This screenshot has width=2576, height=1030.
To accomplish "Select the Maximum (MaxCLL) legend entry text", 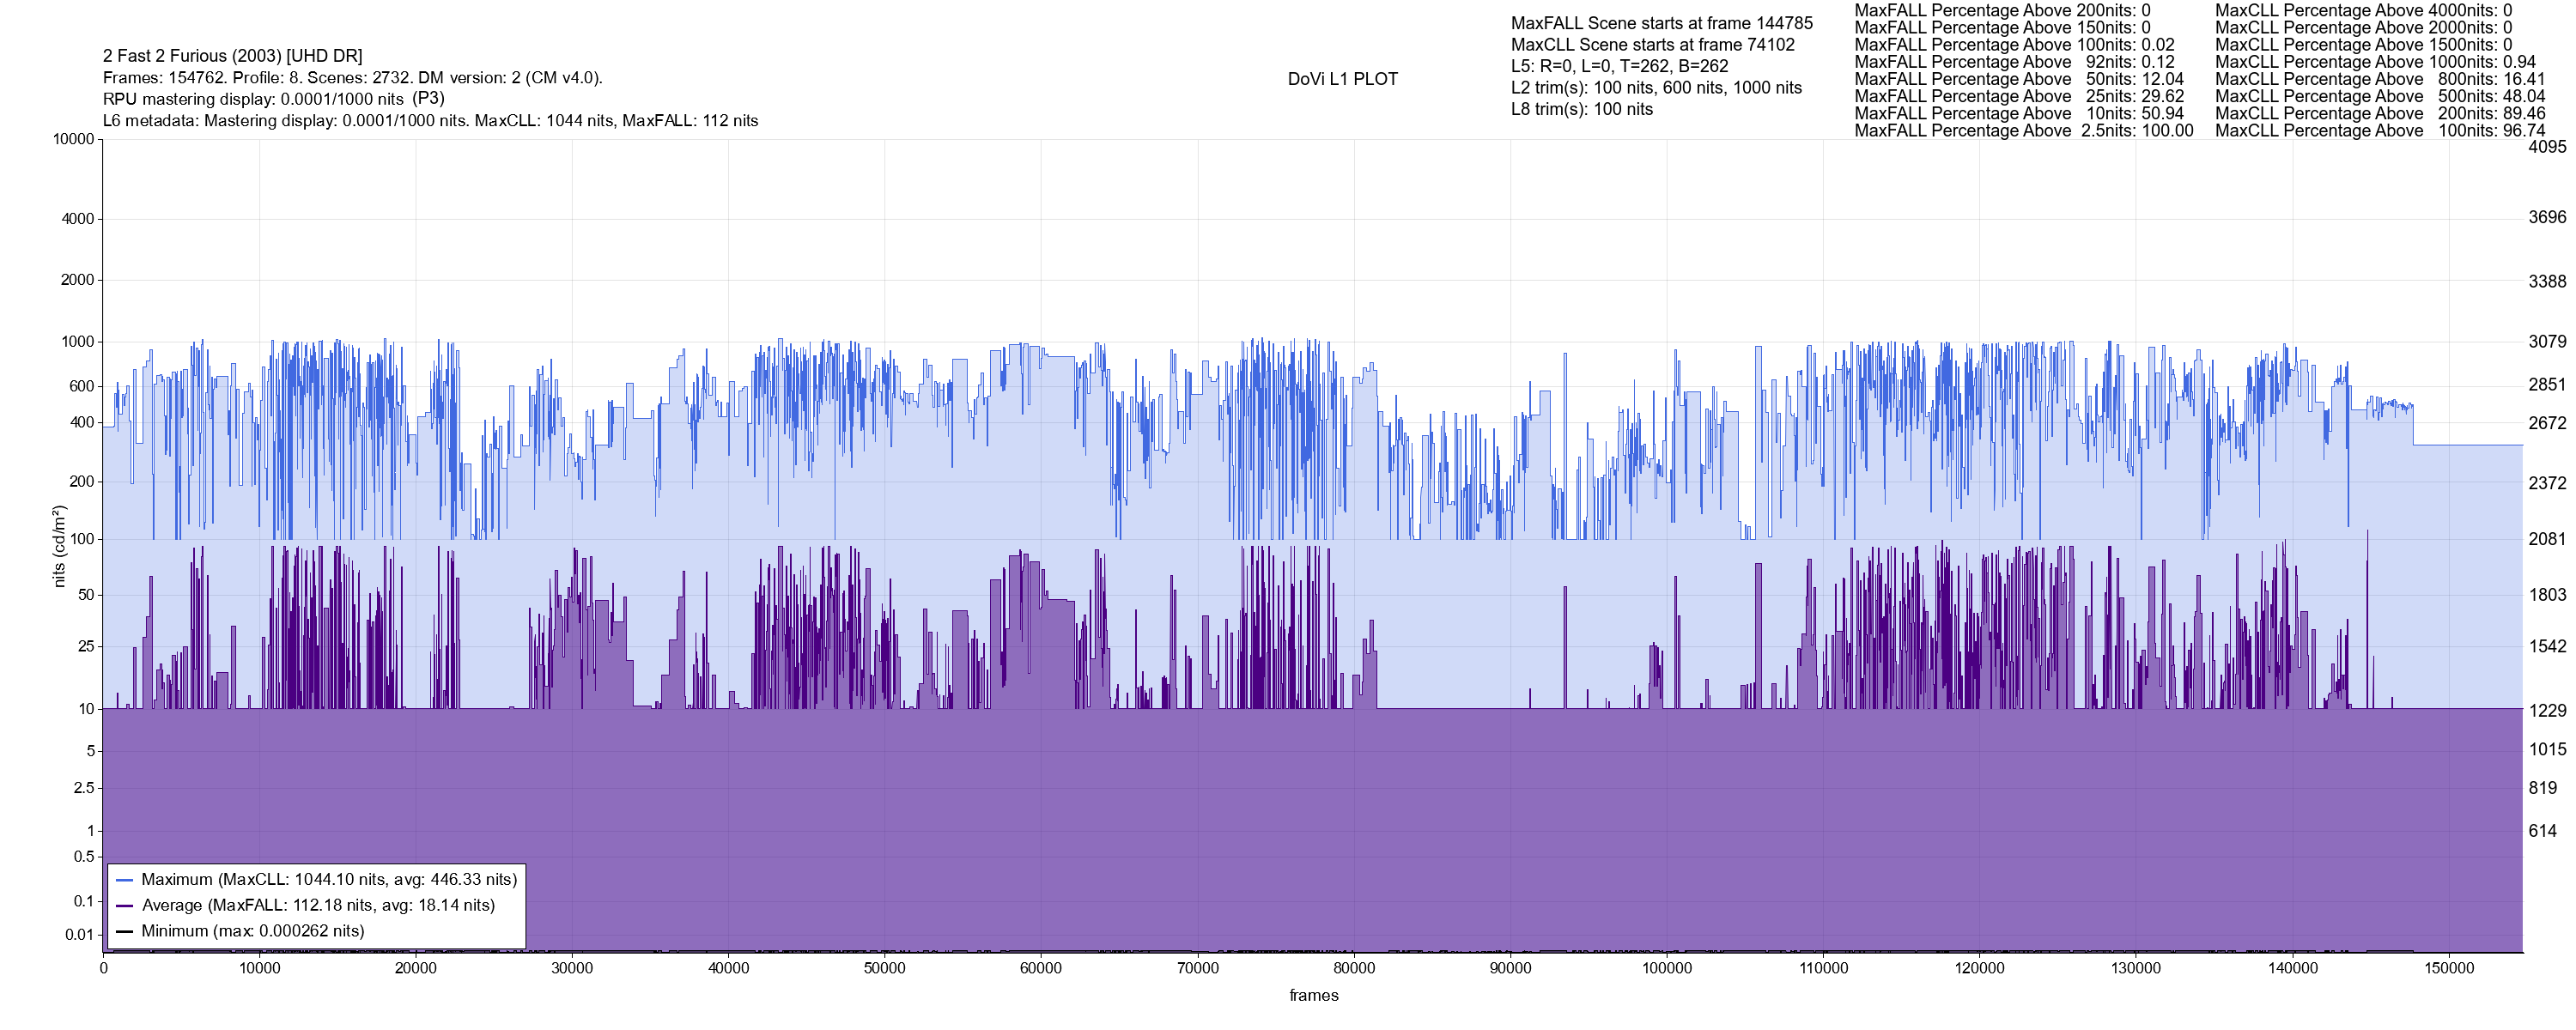I will [329, 880].
